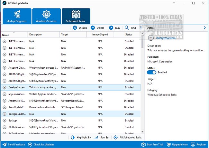Click the scrollbar down arrow of task list
This screenshot has width=209, height=148.
click(x=142, y=132)
